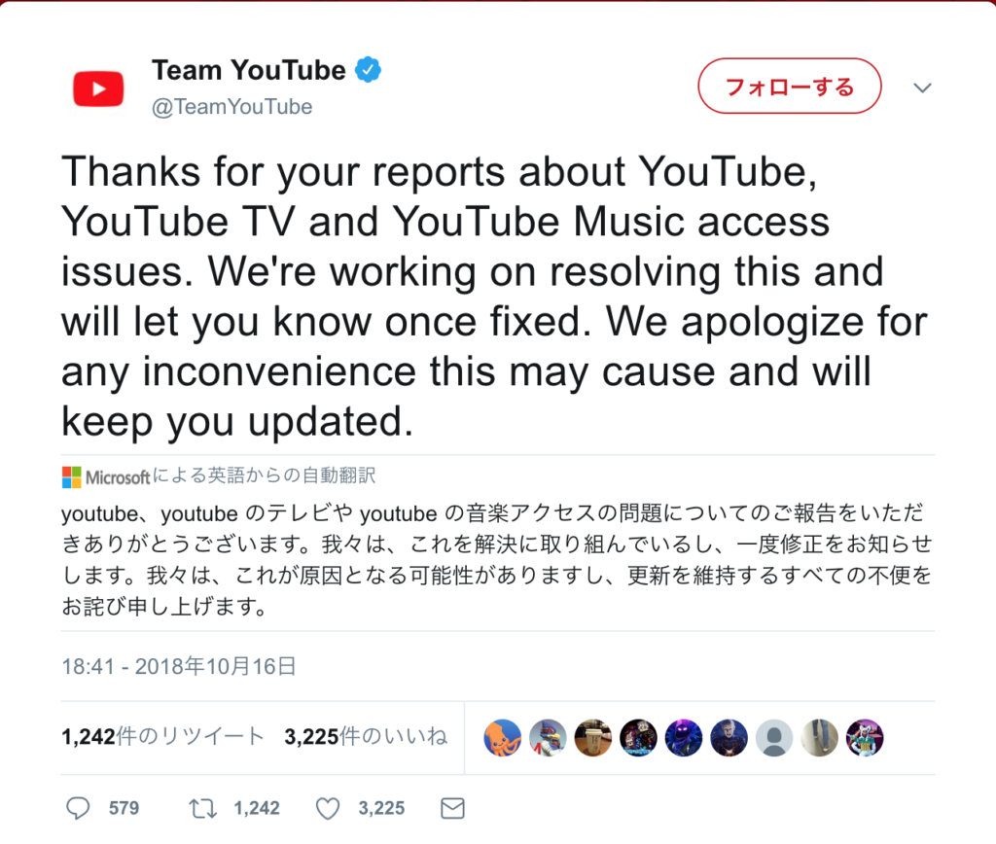Click the blue verified badge
Screen dimensions: 996x844
(368, 70)
